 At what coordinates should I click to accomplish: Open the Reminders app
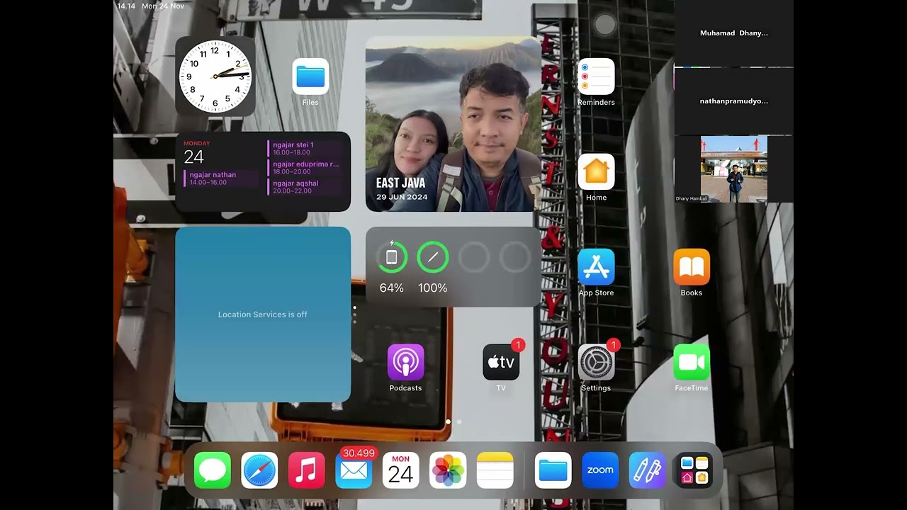pyautogui.click(x=596, y=76)
